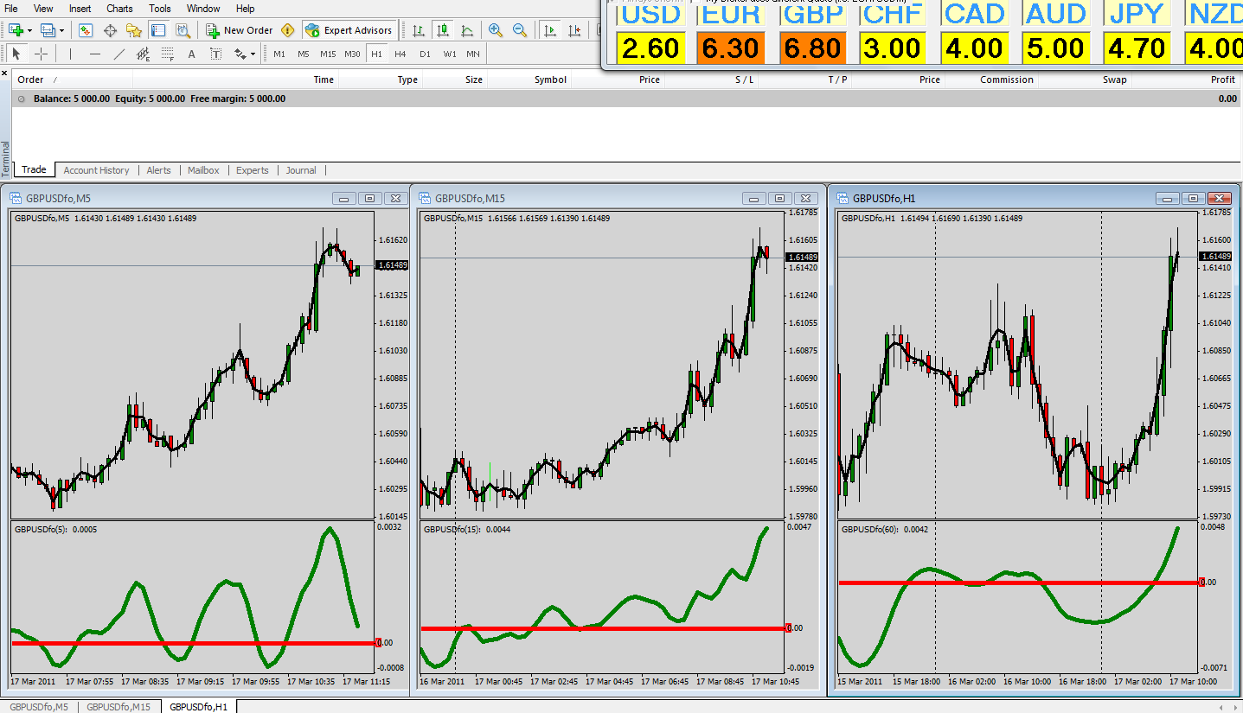
Task: Maximize the GBPUSDfo,M5 chart window
Action: 369,199
